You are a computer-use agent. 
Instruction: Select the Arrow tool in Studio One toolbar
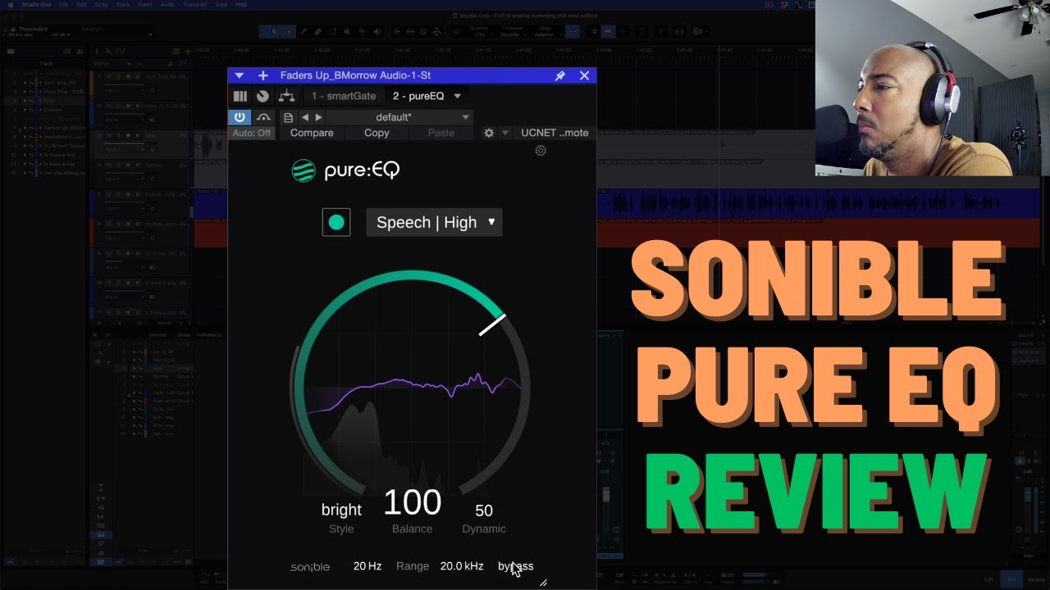tap(274, 31)
